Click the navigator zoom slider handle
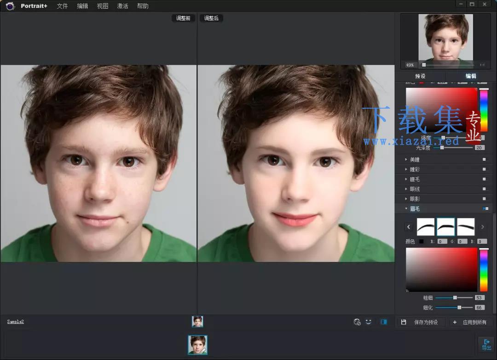The image size is (497, 360). coord(424,65)
